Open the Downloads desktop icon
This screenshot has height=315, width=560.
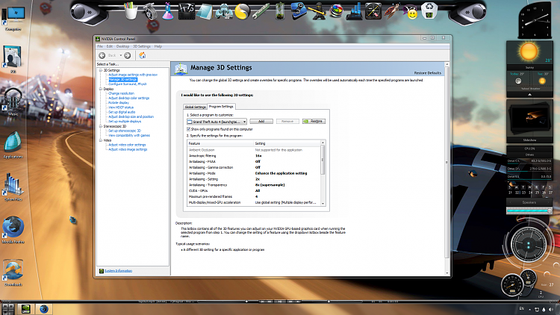coord(13,273)
